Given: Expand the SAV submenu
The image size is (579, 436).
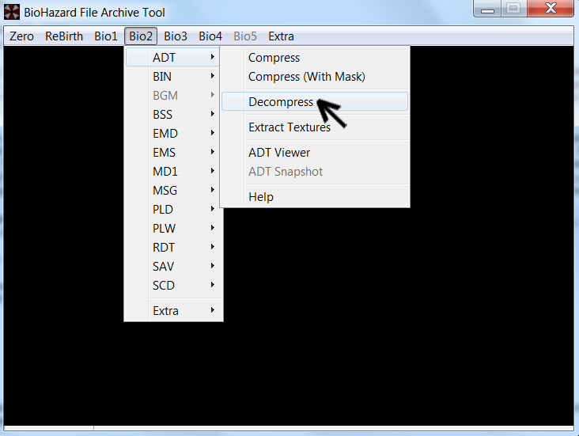Looking at the screenshot, I should point(173,267).
